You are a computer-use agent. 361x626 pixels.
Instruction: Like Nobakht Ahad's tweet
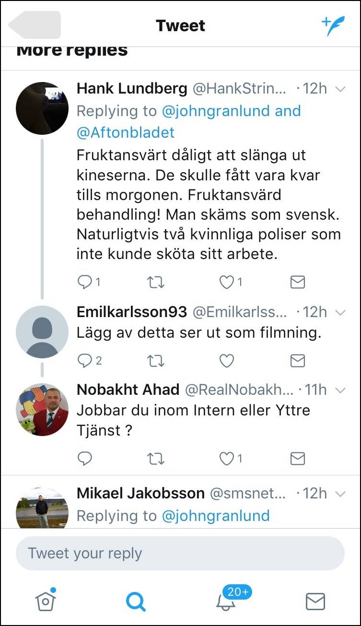(x=226, y=459)
